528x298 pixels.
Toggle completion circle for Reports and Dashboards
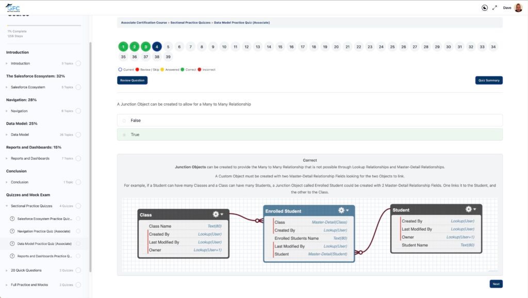(78, 158)
